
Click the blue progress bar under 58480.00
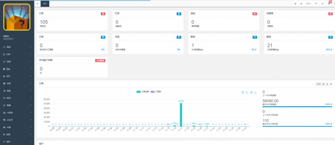(297, 106)
